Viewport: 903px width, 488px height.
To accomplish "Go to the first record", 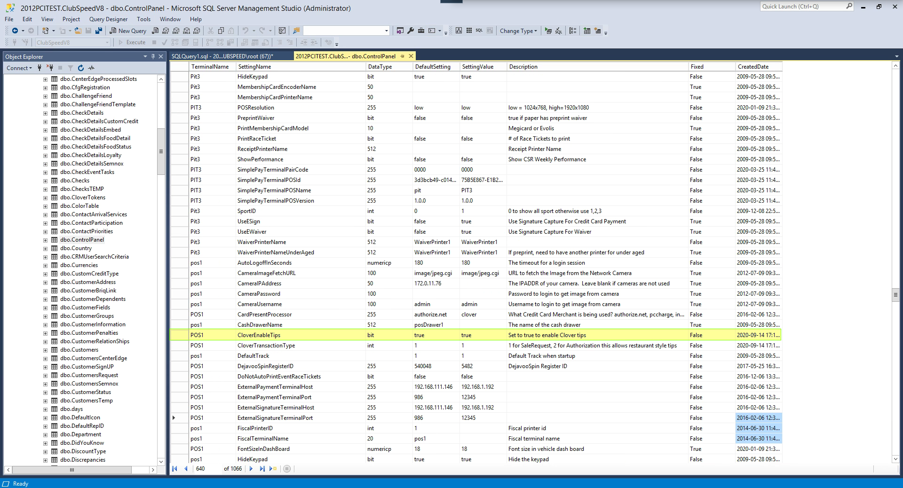I will 175,469.
